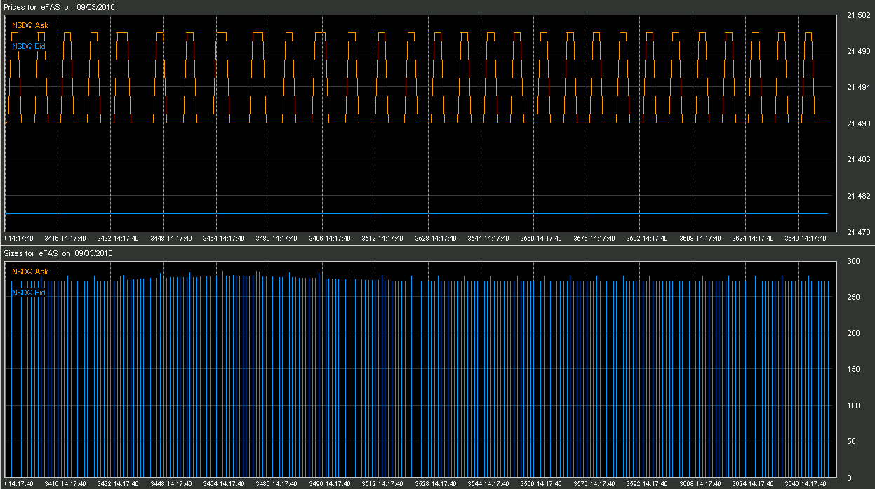Click the 'Prices for eFAS on 09/03/2010' title
The image size is (875, 489).
click(x=59, y=6)
